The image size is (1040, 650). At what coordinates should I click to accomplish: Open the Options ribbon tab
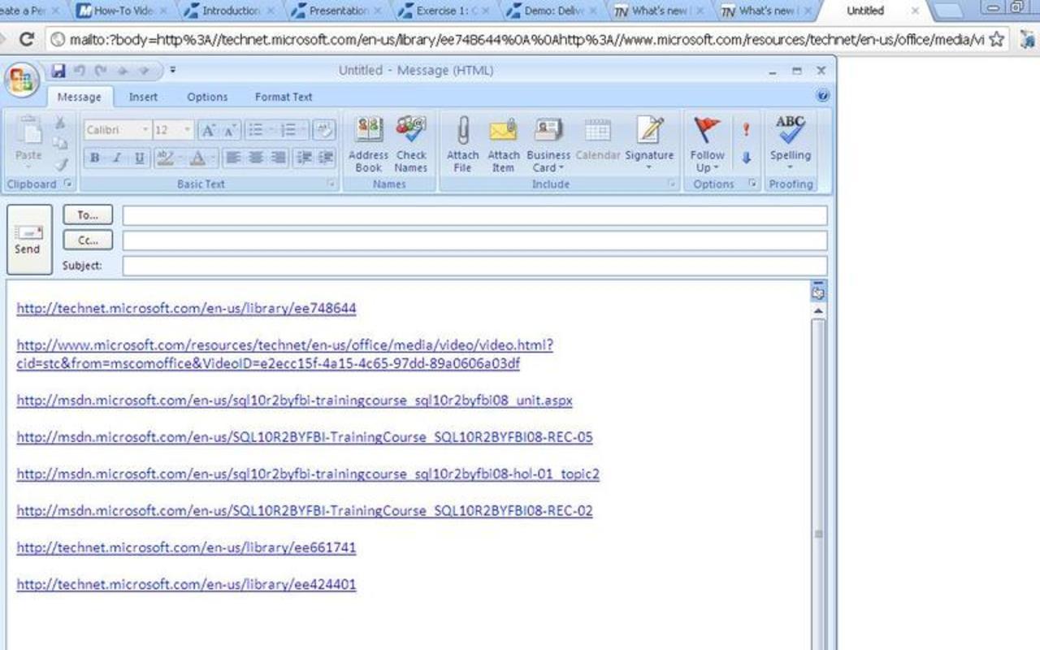coord(207,97)
